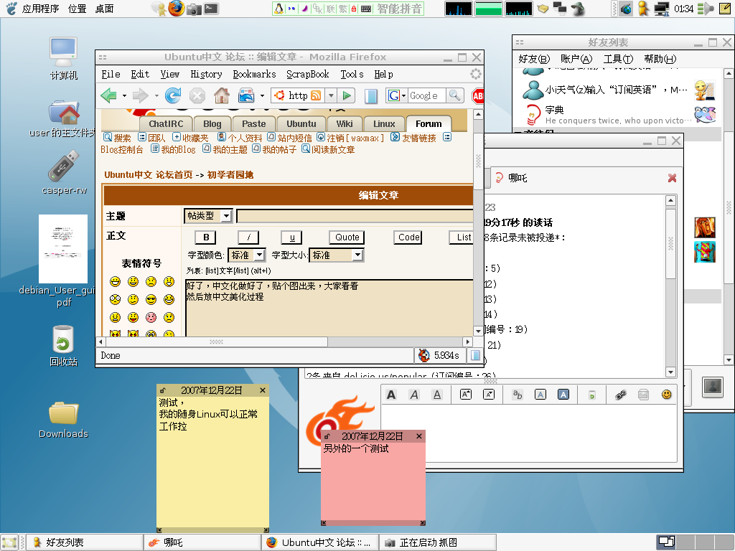Switch to the Paste tab on the forum page
Screen dimensions: 735x551
(x=253, y=123)
